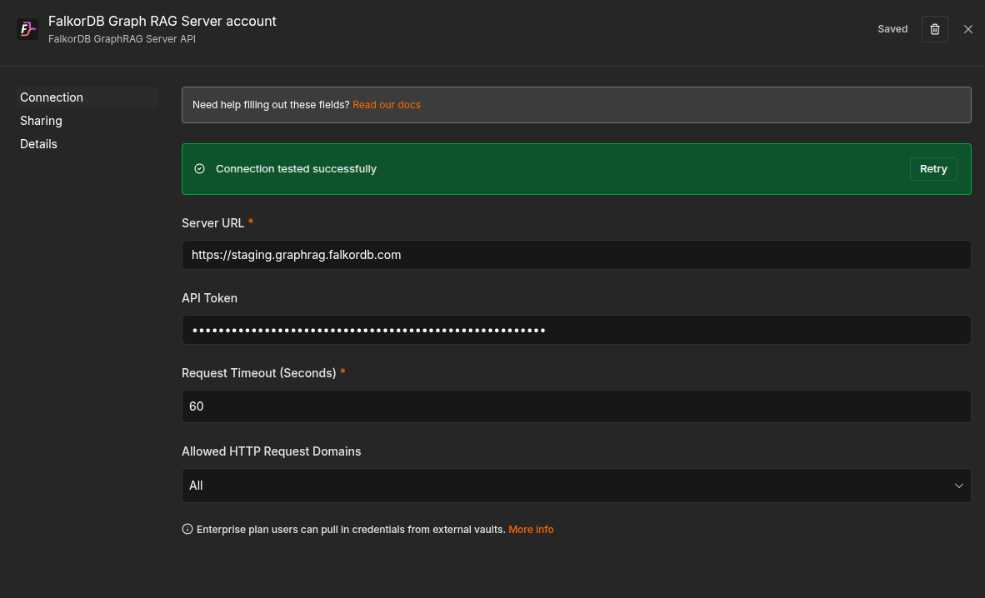Click 'Allowed HTTP Request Domains' label
Image resolution: width=985 pixels, height=598 pixels.
pyautogui.click(x=272, y=451)
